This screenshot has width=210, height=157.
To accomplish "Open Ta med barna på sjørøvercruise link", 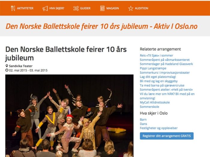I will tap(162, 85).
